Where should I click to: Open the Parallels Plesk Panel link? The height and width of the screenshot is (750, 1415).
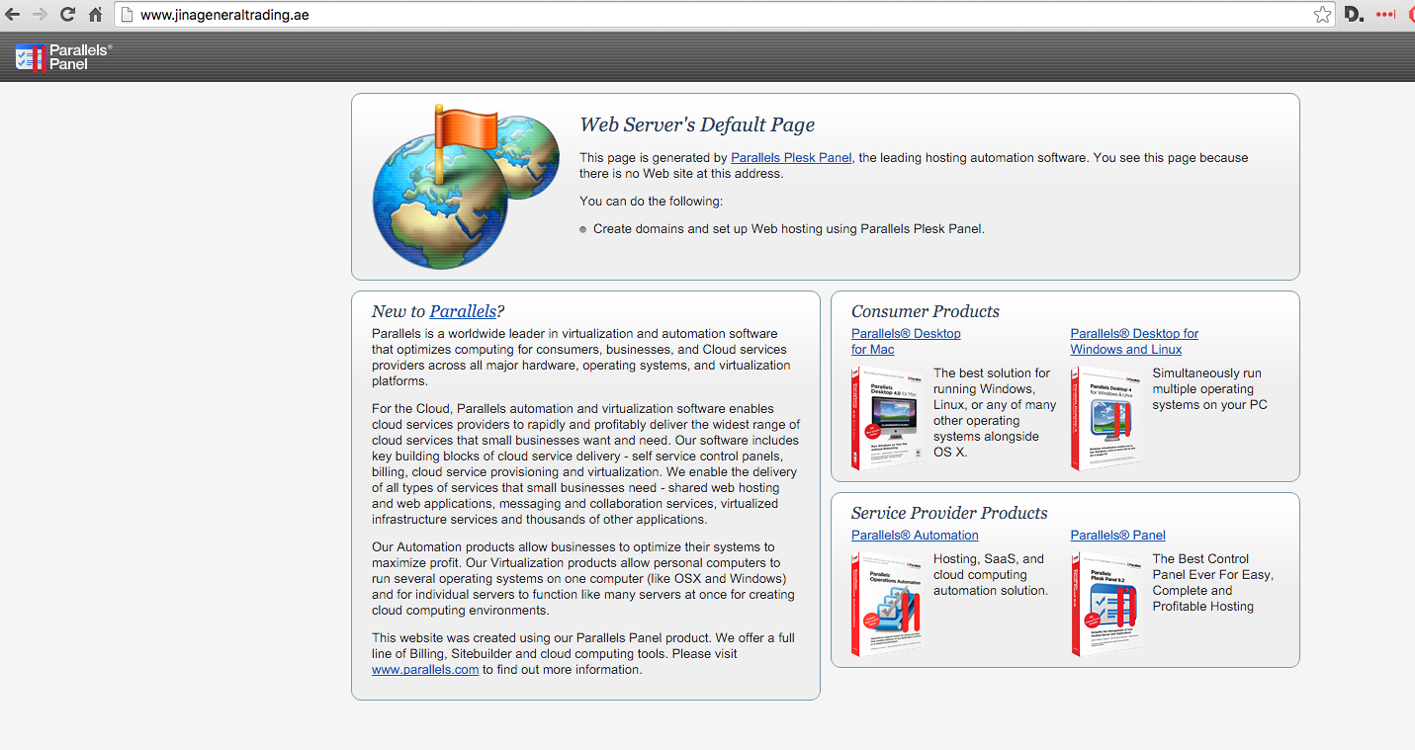click(x=791, y=158)
